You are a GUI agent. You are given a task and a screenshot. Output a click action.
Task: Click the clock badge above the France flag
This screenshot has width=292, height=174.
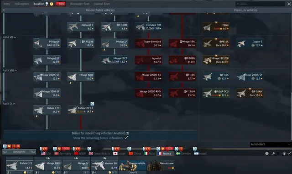162,149
